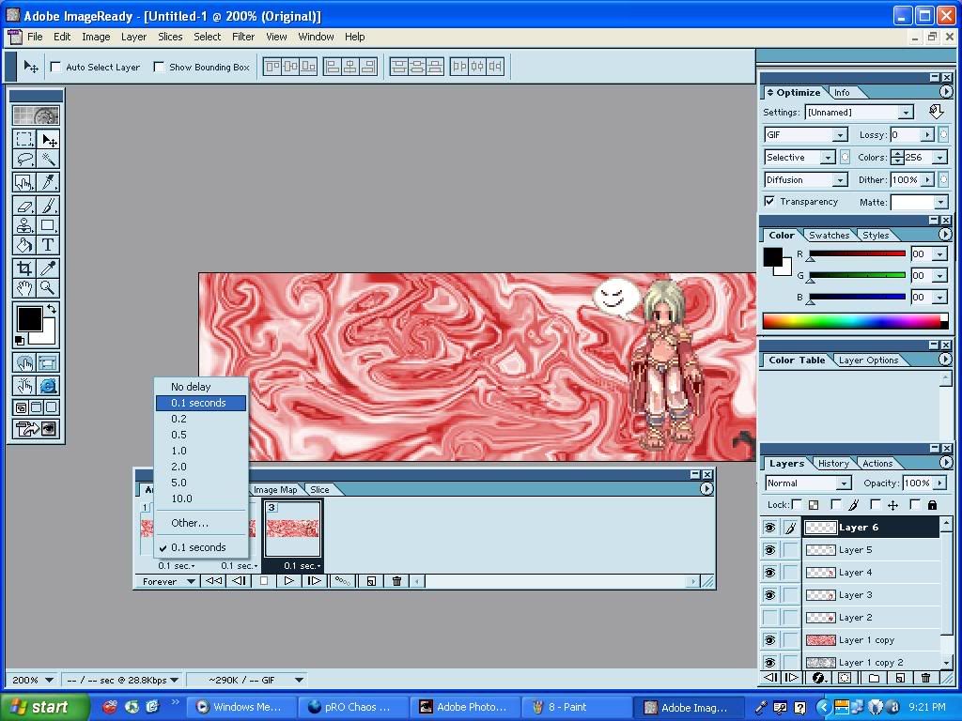
Task: Add a layer mask in Layers panel
Action: pyautogui.click(x=845, y=678)
